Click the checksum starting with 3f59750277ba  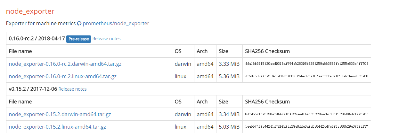pyautogui.click(x=307, y=76)
